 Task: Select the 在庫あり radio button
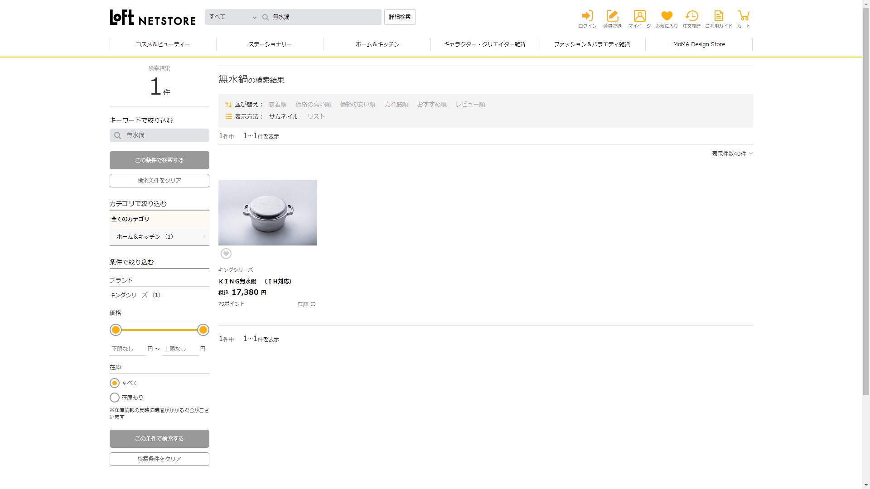click(x=115, y=398)
